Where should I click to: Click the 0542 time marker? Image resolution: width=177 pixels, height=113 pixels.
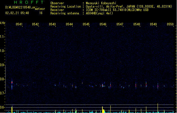(x=35, y=24)
